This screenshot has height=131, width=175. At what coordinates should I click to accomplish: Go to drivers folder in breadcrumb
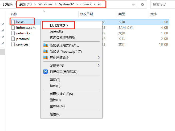pyautogui.click(x=86, y=4)
